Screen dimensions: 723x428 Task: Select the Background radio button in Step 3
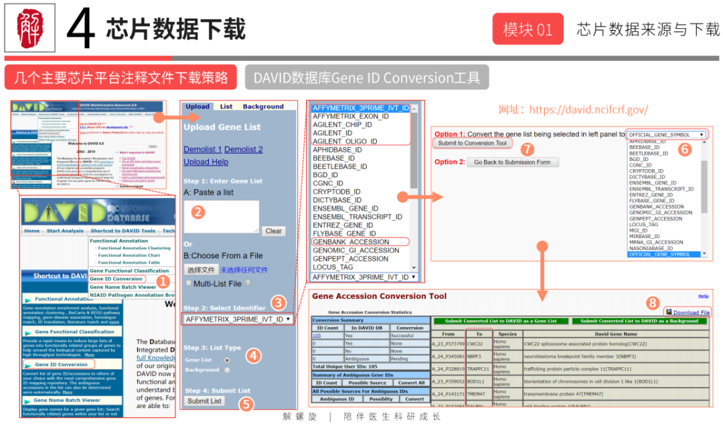click(x=227, y=370)
